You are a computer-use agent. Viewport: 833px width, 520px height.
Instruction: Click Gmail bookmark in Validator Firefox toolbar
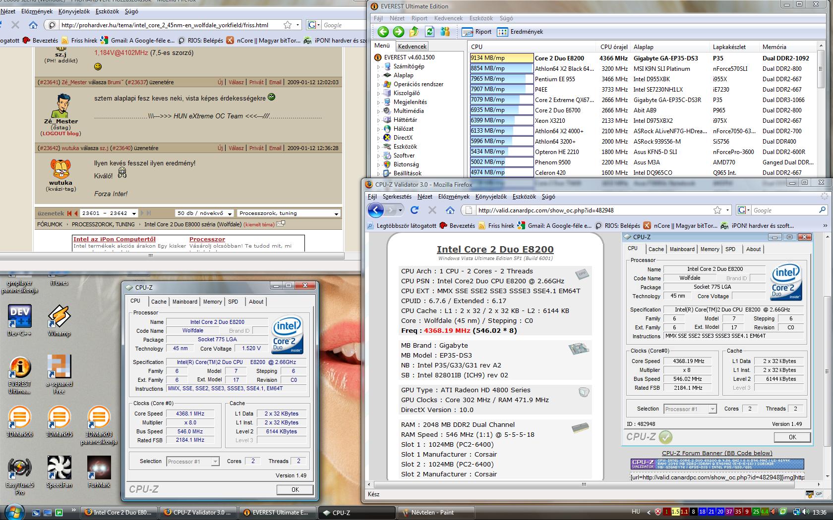(554, 225)
